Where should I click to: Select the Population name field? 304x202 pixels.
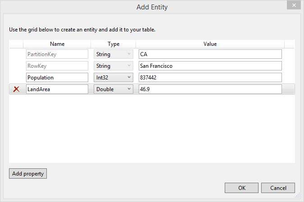pyautogui.click(x=57, y=78)
